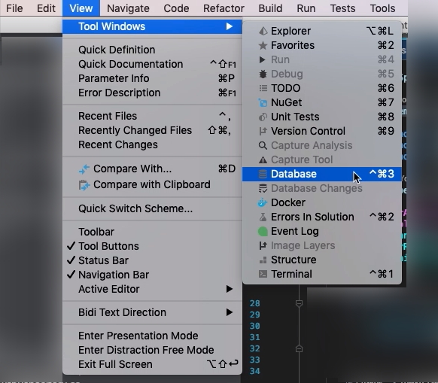Open the Navigate menu
This screenshot has height=383, width=438.
[128, 8]
